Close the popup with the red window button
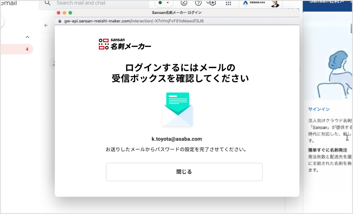Screen dimensions: 353x214 click(x=59, y=13)
